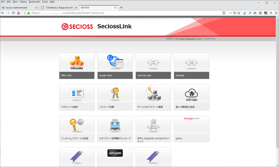Open one-time password settings key icon
Image resolution: width=279 pixels, height=167 pixels.
(77, 124)
